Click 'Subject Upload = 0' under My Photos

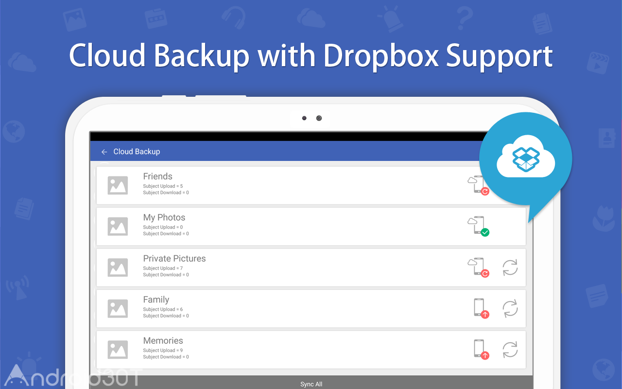pos(163,227)
